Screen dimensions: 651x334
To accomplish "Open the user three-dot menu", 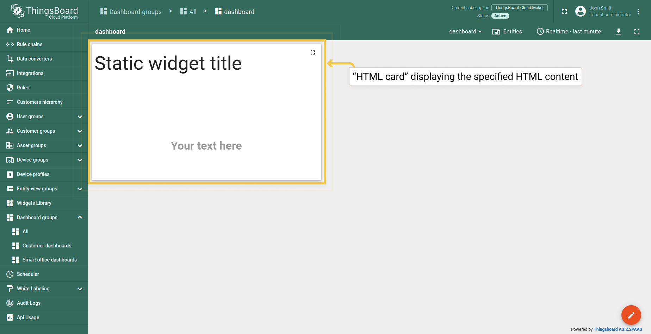I will 638,12.
